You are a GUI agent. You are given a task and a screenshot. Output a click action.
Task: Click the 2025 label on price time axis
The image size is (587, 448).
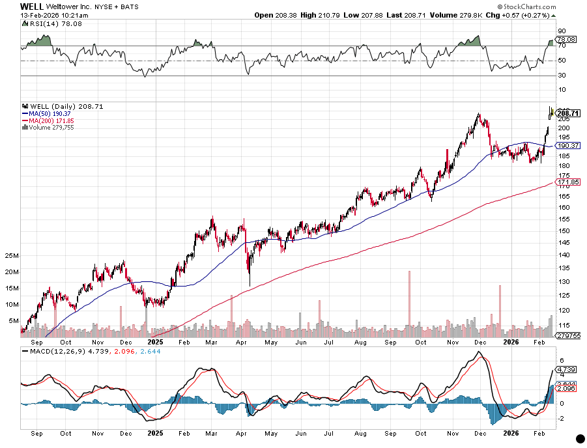coord(155,341)
